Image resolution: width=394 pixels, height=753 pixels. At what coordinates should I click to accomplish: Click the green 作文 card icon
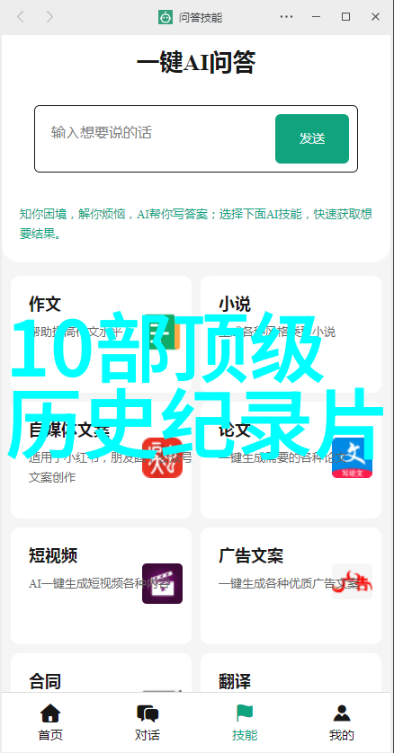tap(163, 332)
